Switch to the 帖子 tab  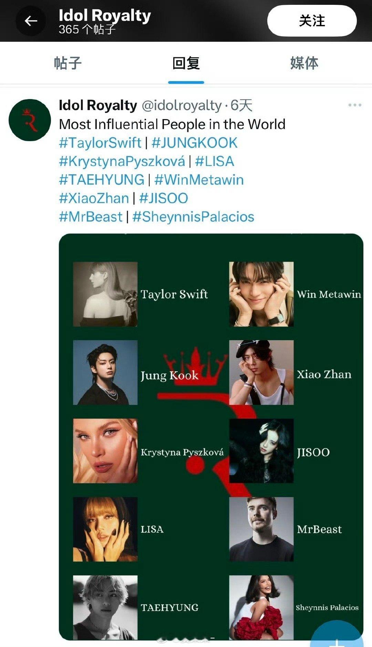coord(68,63)
